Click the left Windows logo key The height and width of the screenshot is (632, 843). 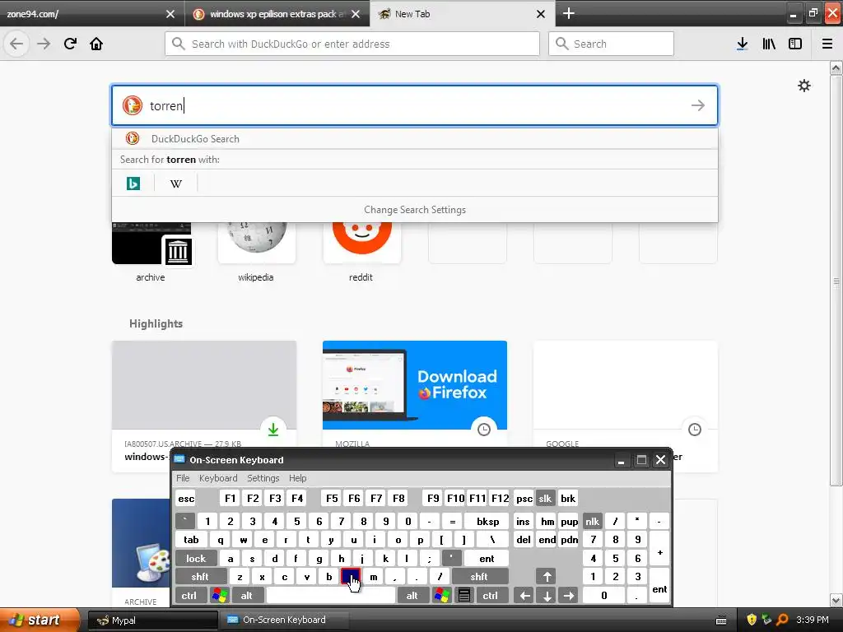click(219, 596)
